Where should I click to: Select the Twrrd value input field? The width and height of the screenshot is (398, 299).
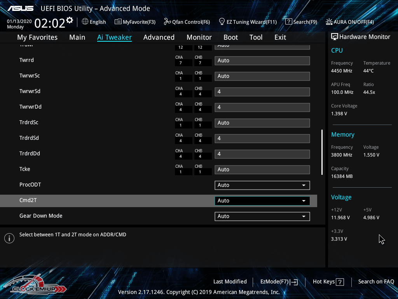pos(262,60)
